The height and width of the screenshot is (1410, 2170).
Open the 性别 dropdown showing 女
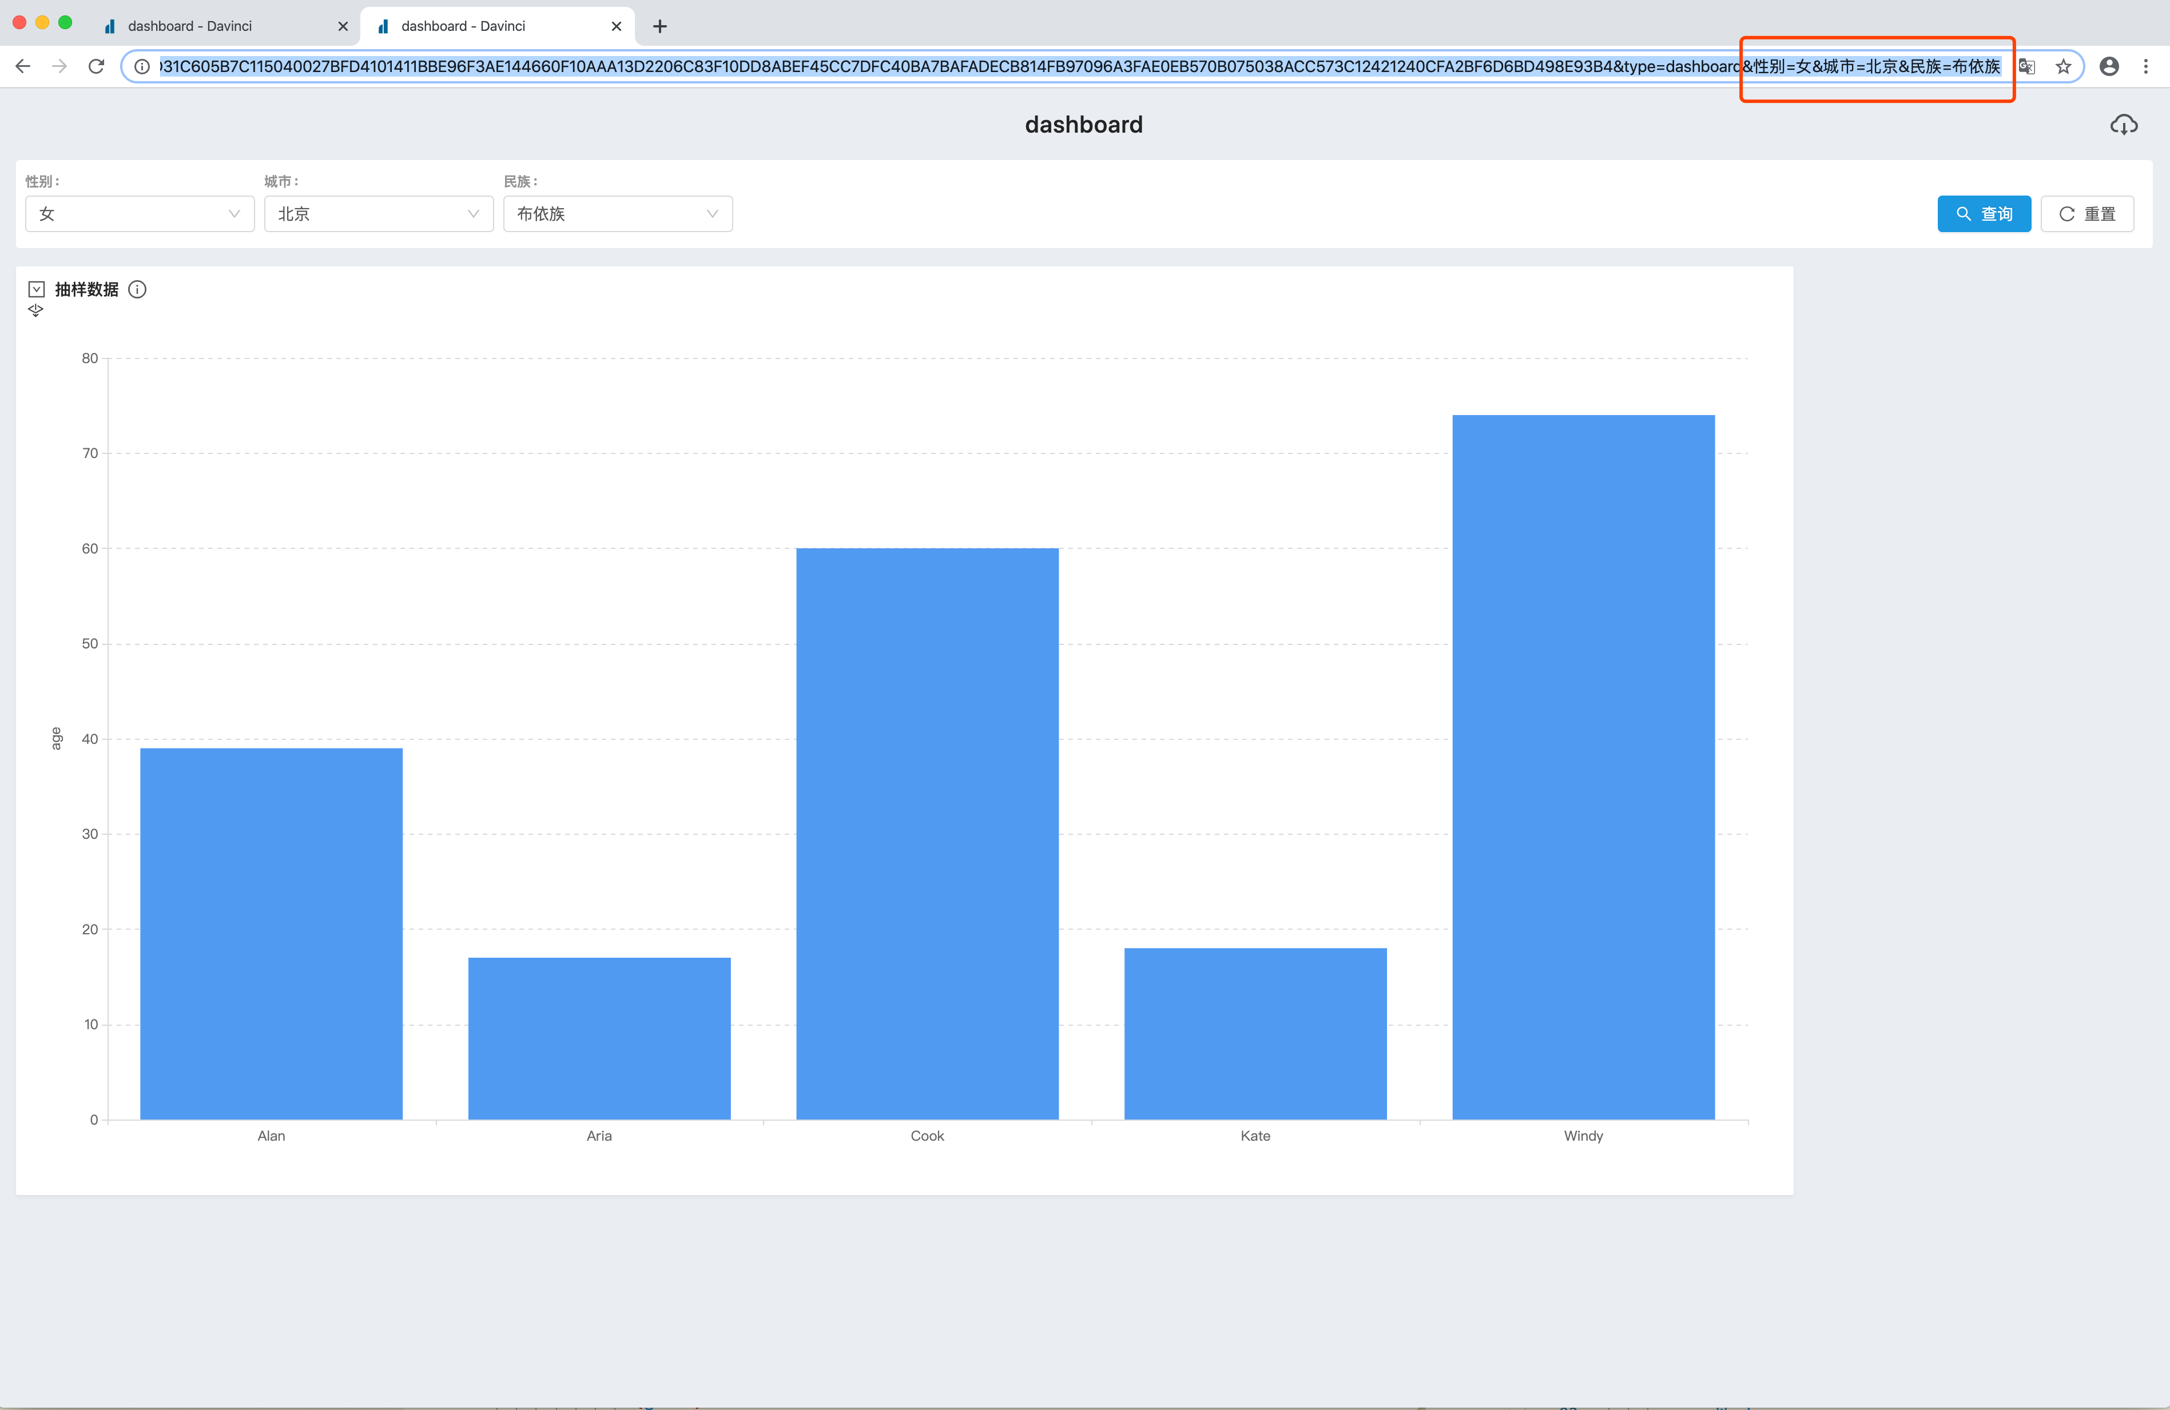tap(140, 214)
